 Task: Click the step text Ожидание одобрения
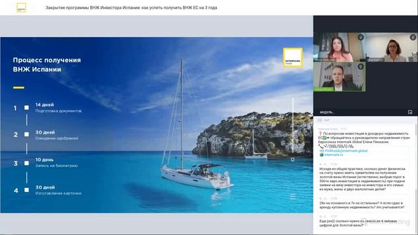tap(57, 138)
